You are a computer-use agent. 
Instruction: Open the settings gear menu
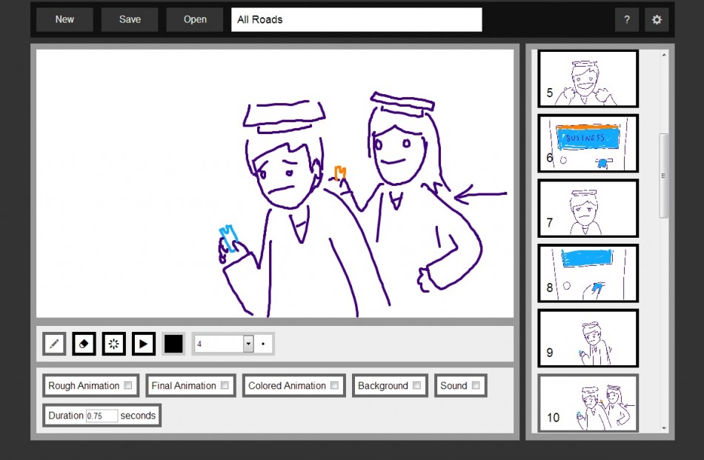pyautogui.click(x=657, y=20)
